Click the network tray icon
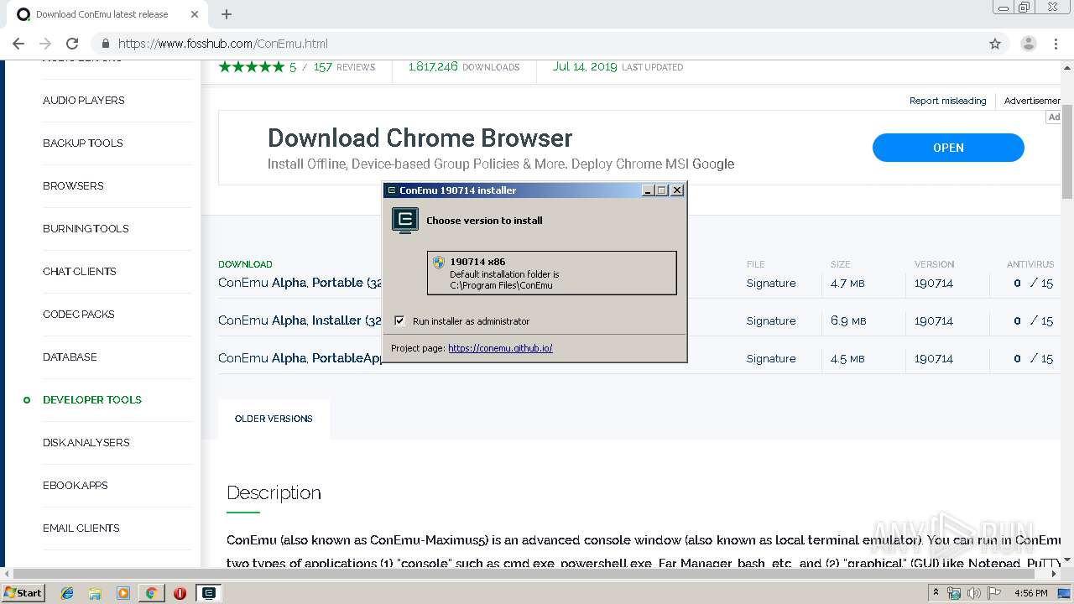The image size is (1074, 604). [x=954, y=593]
